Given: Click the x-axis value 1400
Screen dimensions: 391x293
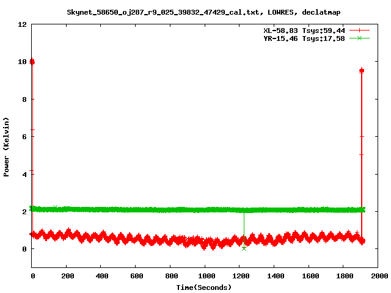Looking at the screenshot, I should (x=276, y=276).
